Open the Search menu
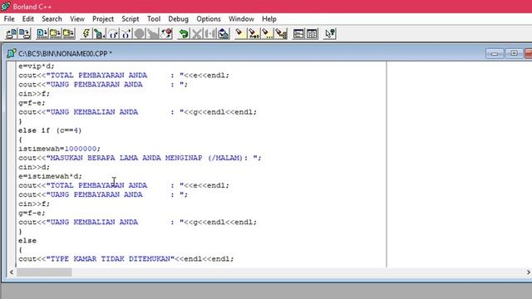532x299 pixels. coord(52,19)
